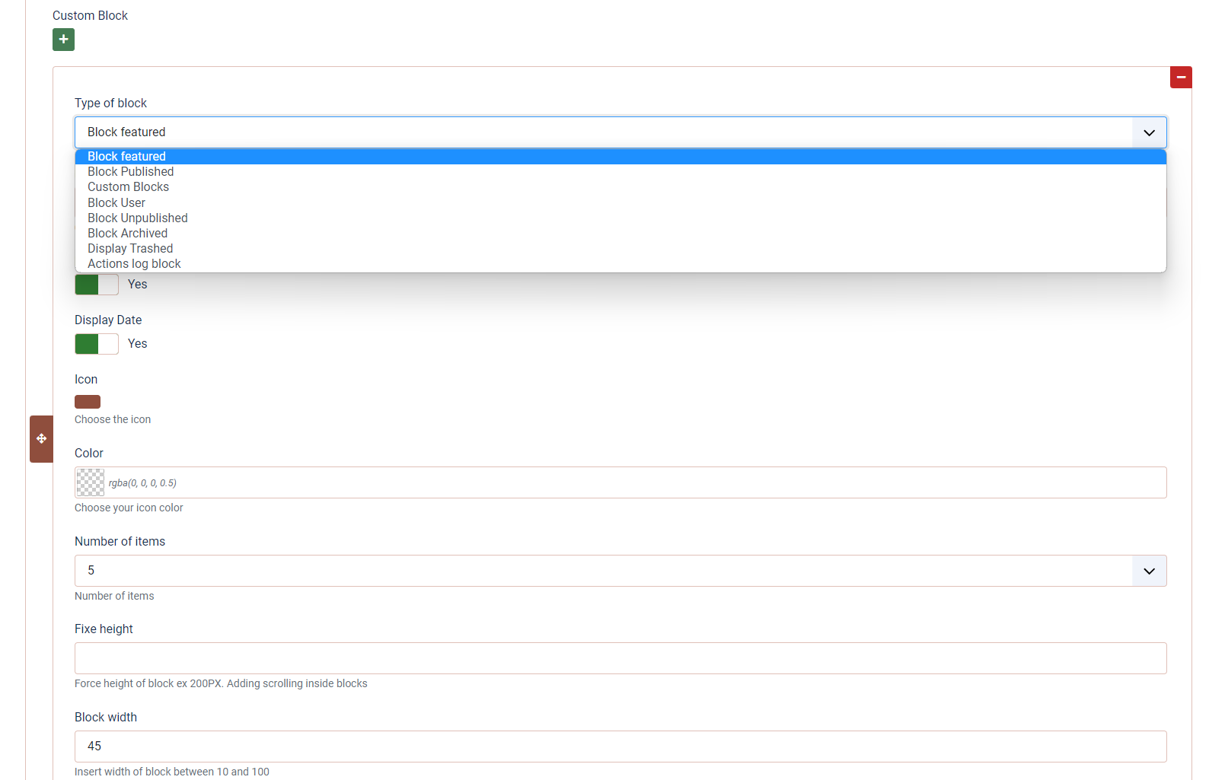Select Actions log block option
The width and height of the screenshot is (1209, 780).
pos(620,264)
